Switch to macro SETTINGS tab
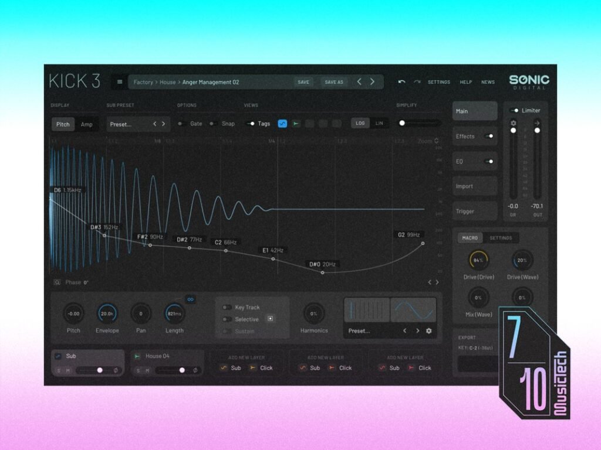 tap(501, 238)
